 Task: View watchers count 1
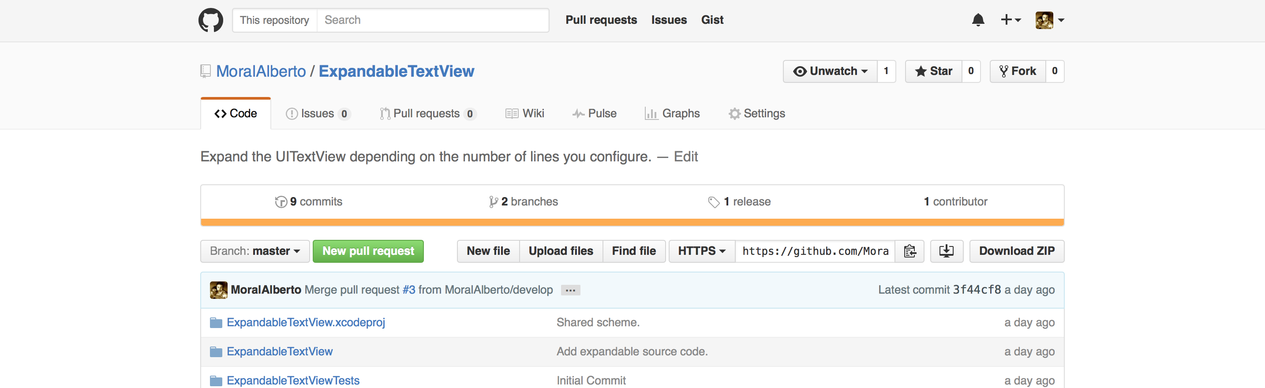point(887,72)
